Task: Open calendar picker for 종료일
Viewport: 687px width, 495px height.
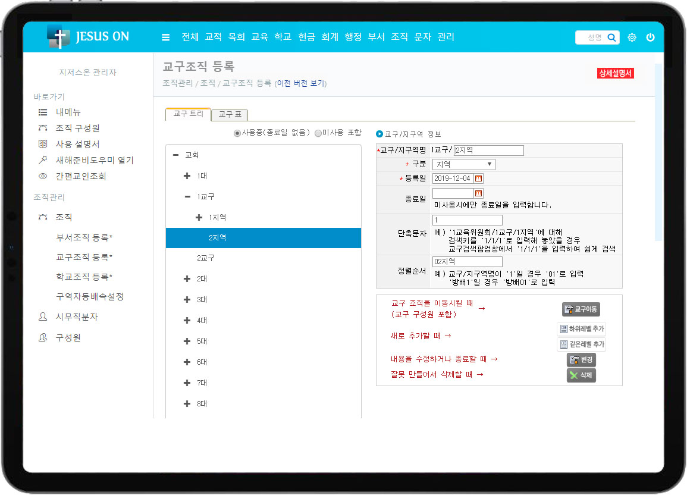Action: [x=479, y=193]
